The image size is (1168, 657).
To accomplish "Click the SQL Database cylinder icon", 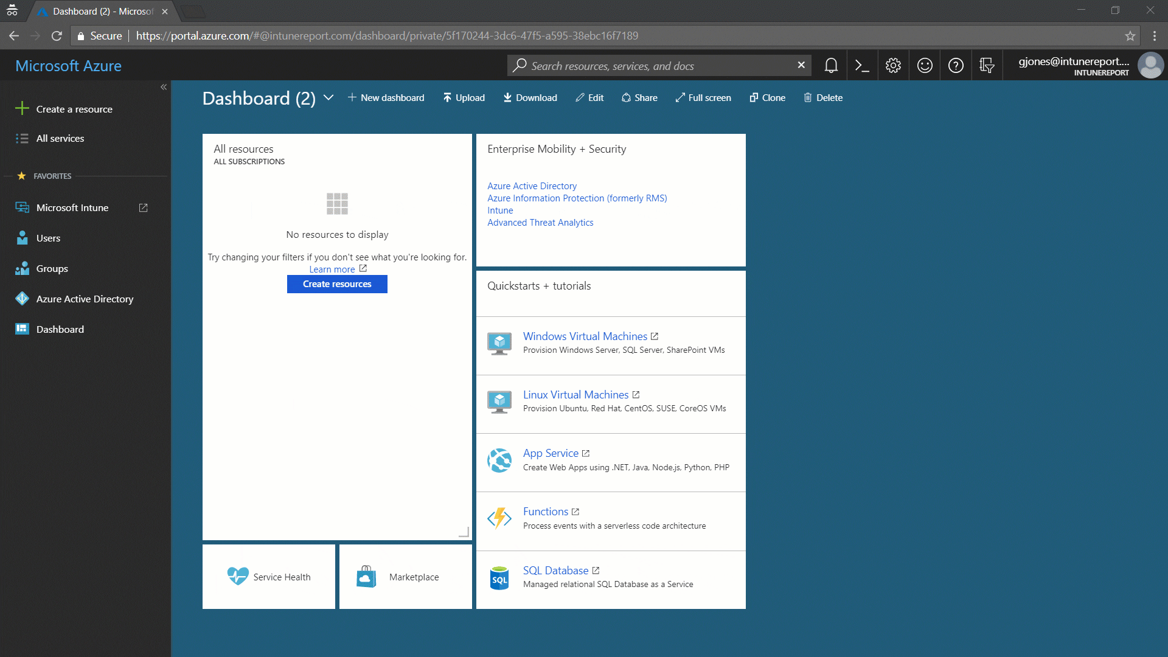I will 499,578.
